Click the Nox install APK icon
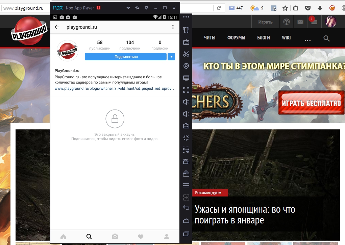Viewport: 345px width, 245px height. tap(186, 126)
